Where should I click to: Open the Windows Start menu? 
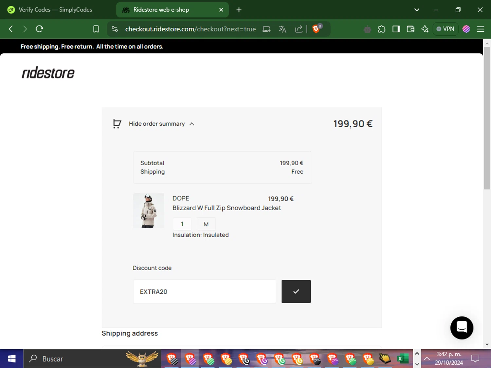pyautogui.click(x=11, y=359)
